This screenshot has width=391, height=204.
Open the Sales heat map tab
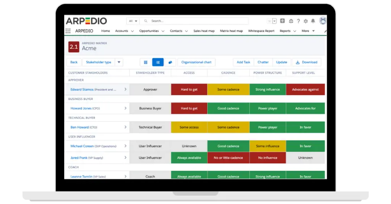click(204, 31)
